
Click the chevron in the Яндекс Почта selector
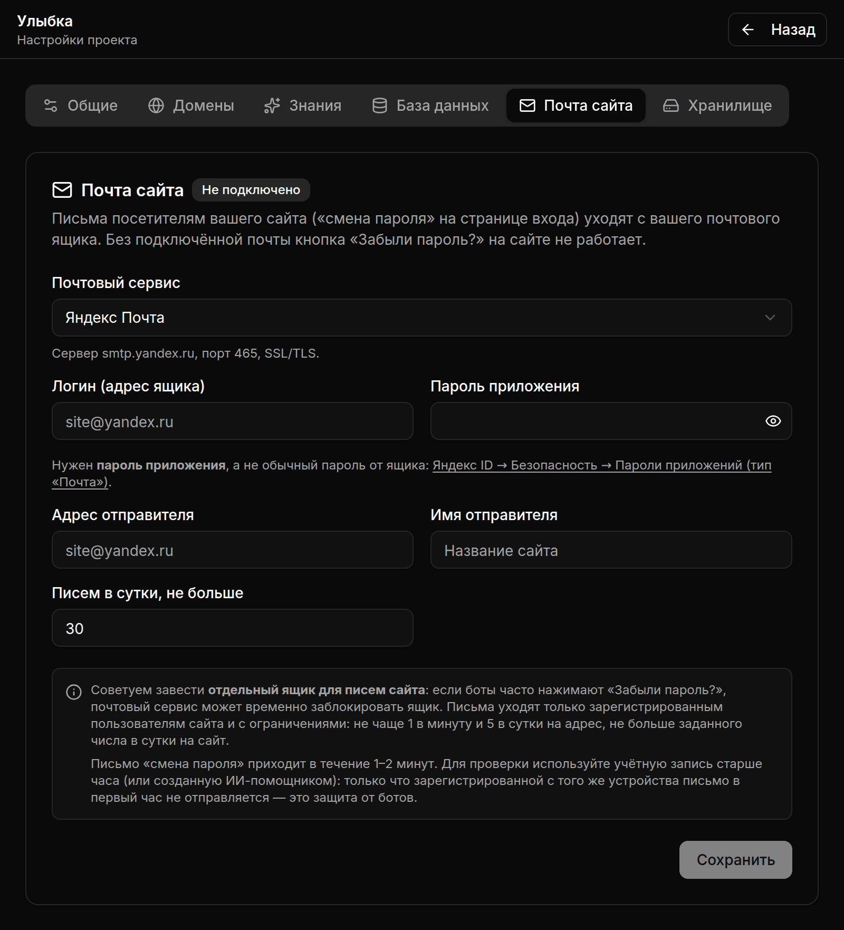click(770, 318)
